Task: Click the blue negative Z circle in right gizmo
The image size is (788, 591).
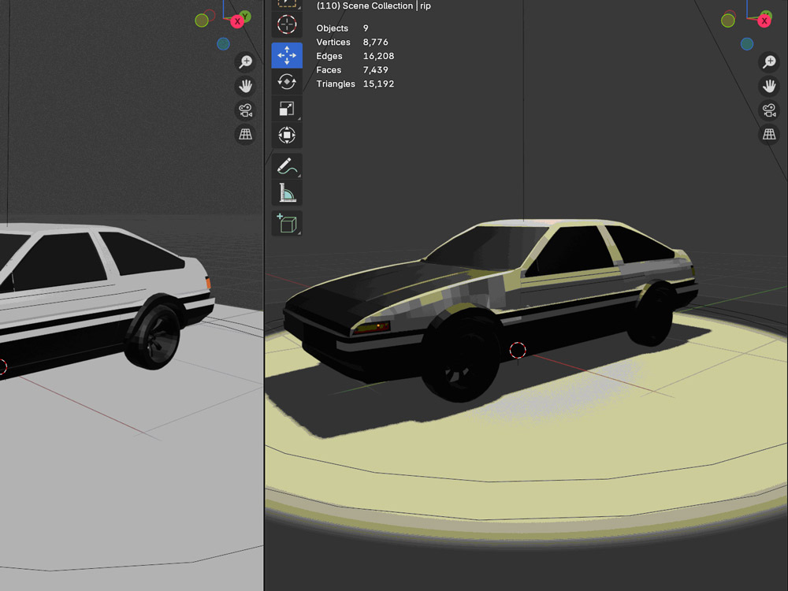Action: [746, 44]
